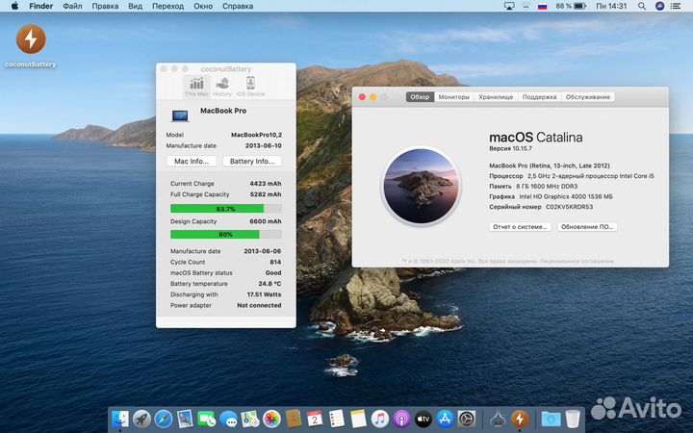Open the Mail stamp icon in dock
The width and height of the screenshot is (693, 433).
(x=185, y=419)
